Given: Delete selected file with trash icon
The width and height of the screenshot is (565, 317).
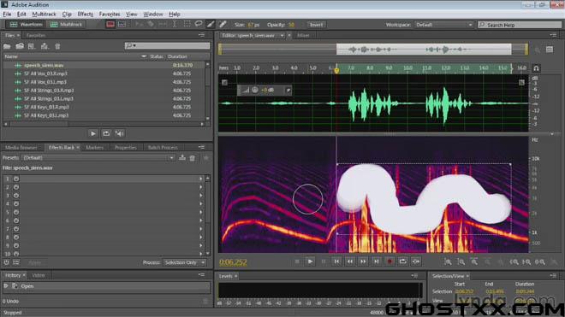Looking at the screenshot, I should pyautogui.click(x=57, y=46).
